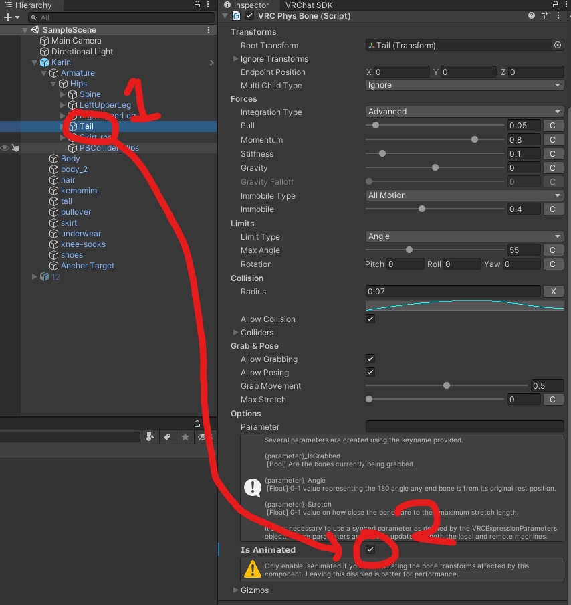Click the search by label tag icon
This screenshot has height=605, width=571.
167,437
